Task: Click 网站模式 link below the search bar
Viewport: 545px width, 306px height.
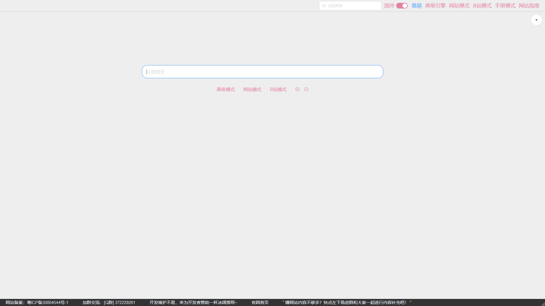Action: [252, 90]
